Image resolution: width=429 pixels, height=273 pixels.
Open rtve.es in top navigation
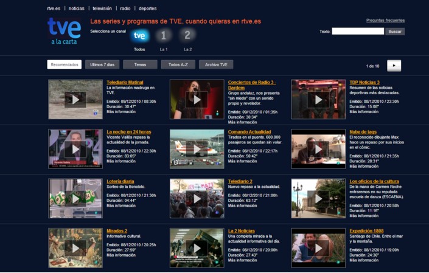[54, 9]
